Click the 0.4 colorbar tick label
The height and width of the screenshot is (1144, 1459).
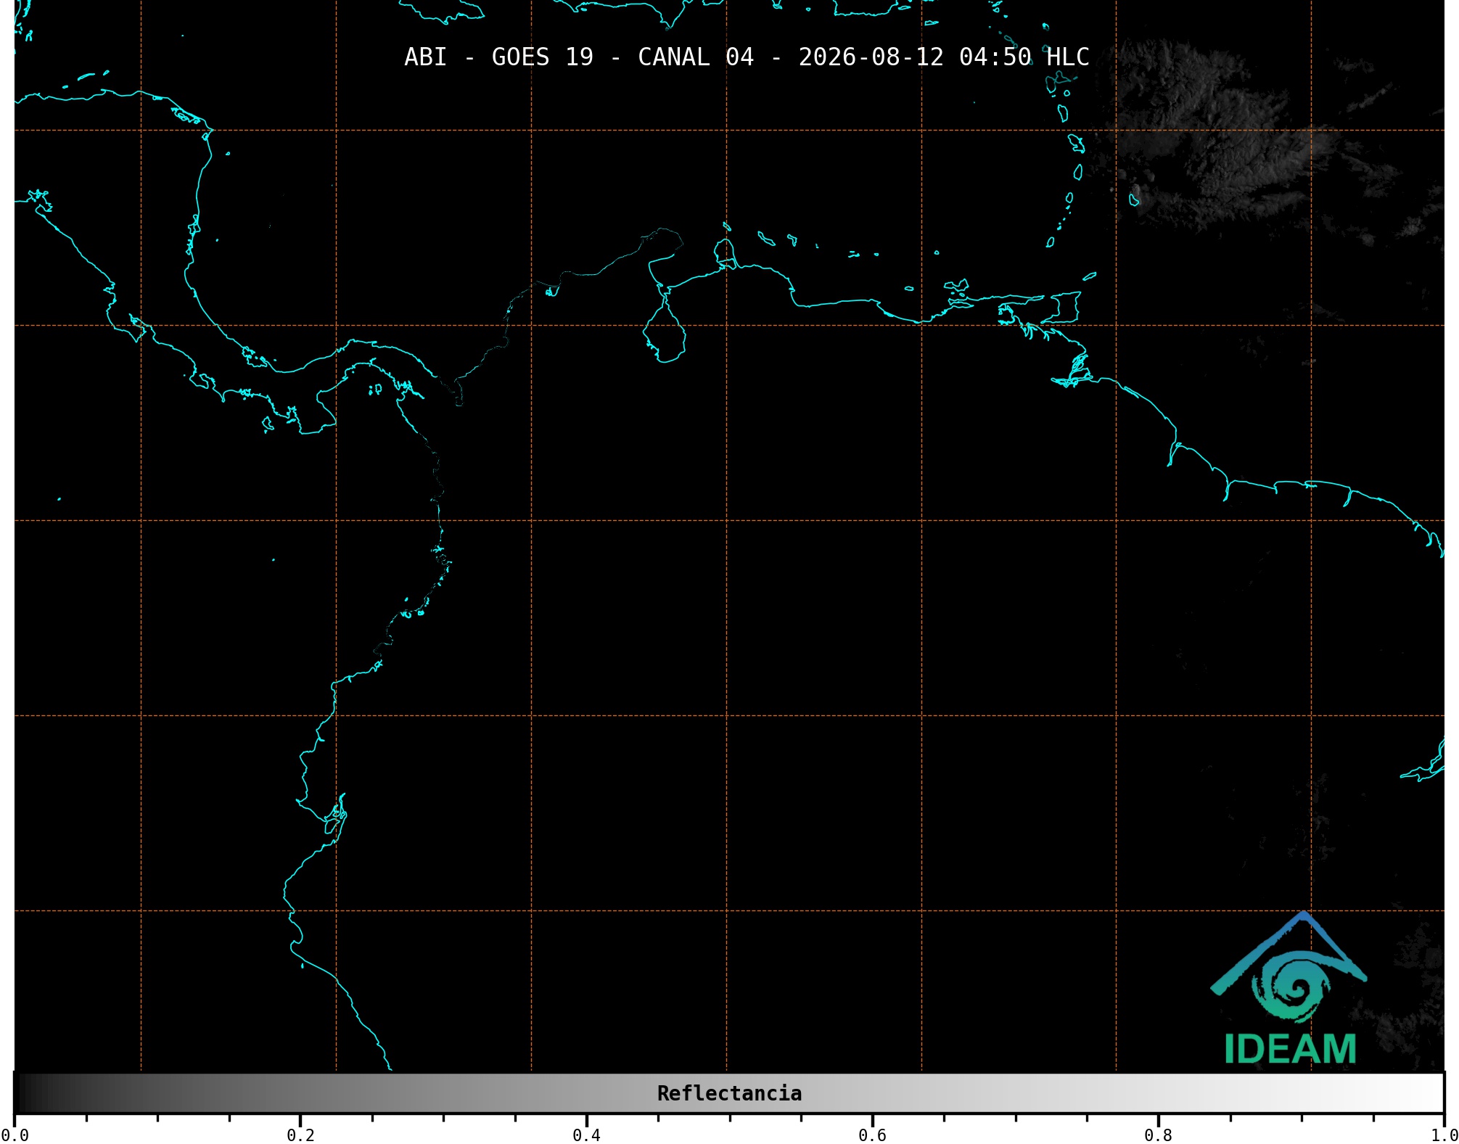(x=586, y=1135)
